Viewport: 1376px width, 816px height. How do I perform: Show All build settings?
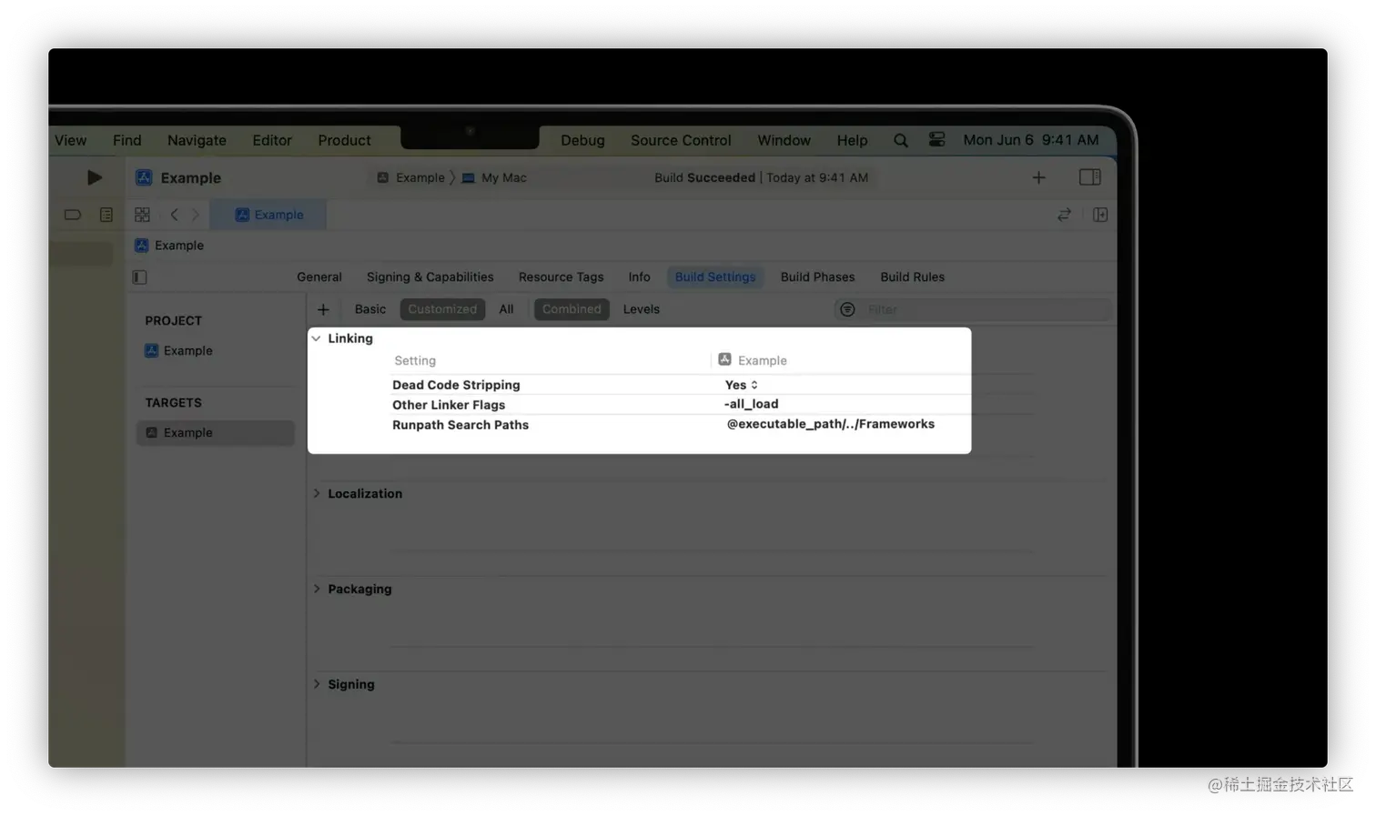pos(506,309)
